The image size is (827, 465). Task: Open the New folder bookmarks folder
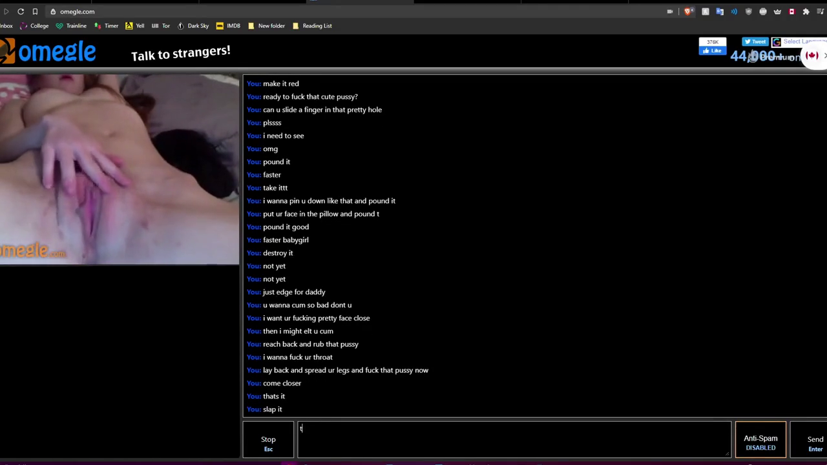click(266, 26)
